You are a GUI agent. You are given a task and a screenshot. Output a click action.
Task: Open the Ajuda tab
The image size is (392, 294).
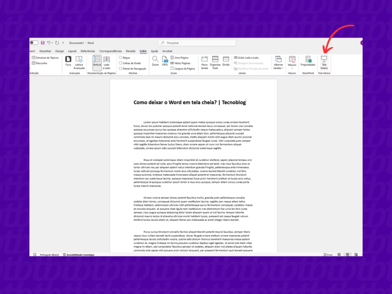tap(154, 51)
